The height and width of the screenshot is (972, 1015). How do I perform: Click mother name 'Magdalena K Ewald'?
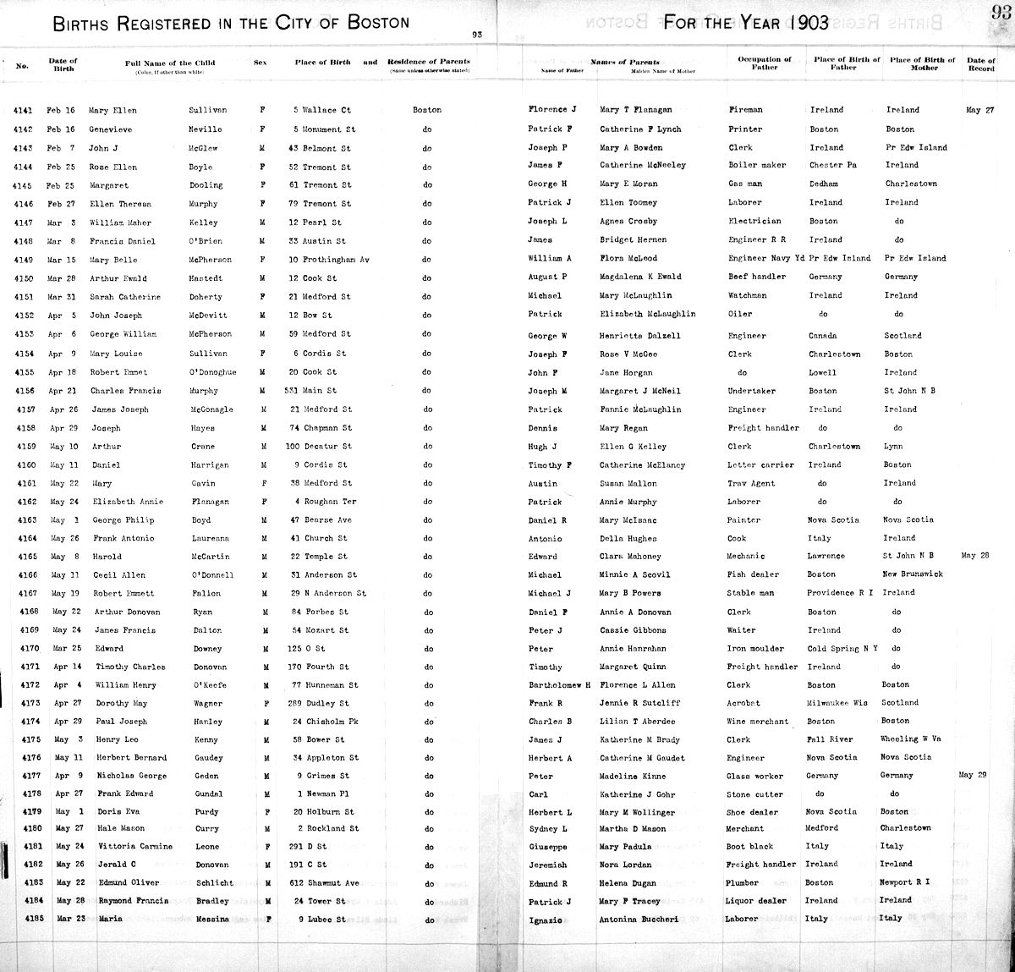[x=640, y=277]
